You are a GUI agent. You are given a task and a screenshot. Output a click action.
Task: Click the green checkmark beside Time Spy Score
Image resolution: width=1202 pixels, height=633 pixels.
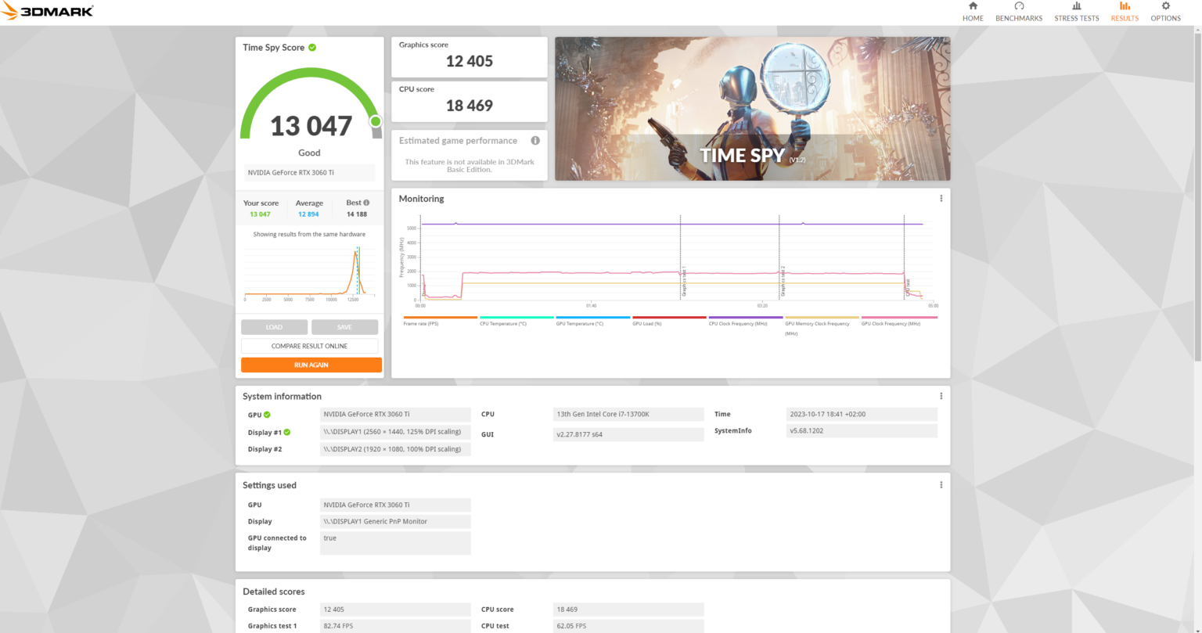(x=311, y=47)
